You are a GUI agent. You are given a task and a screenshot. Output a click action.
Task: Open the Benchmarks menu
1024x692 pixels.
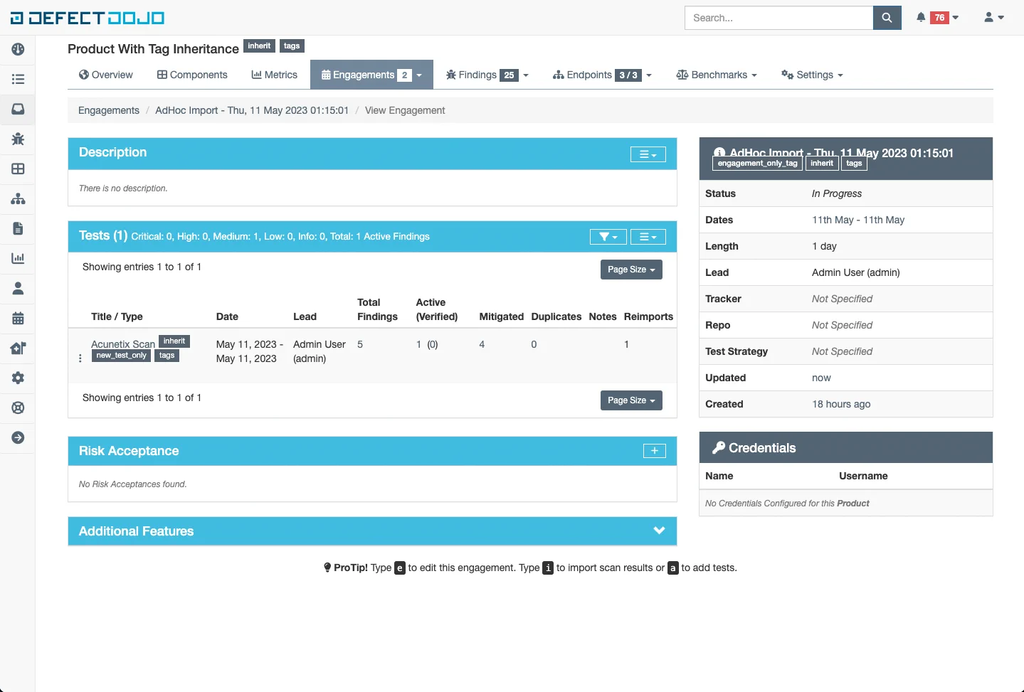[716, 75]
